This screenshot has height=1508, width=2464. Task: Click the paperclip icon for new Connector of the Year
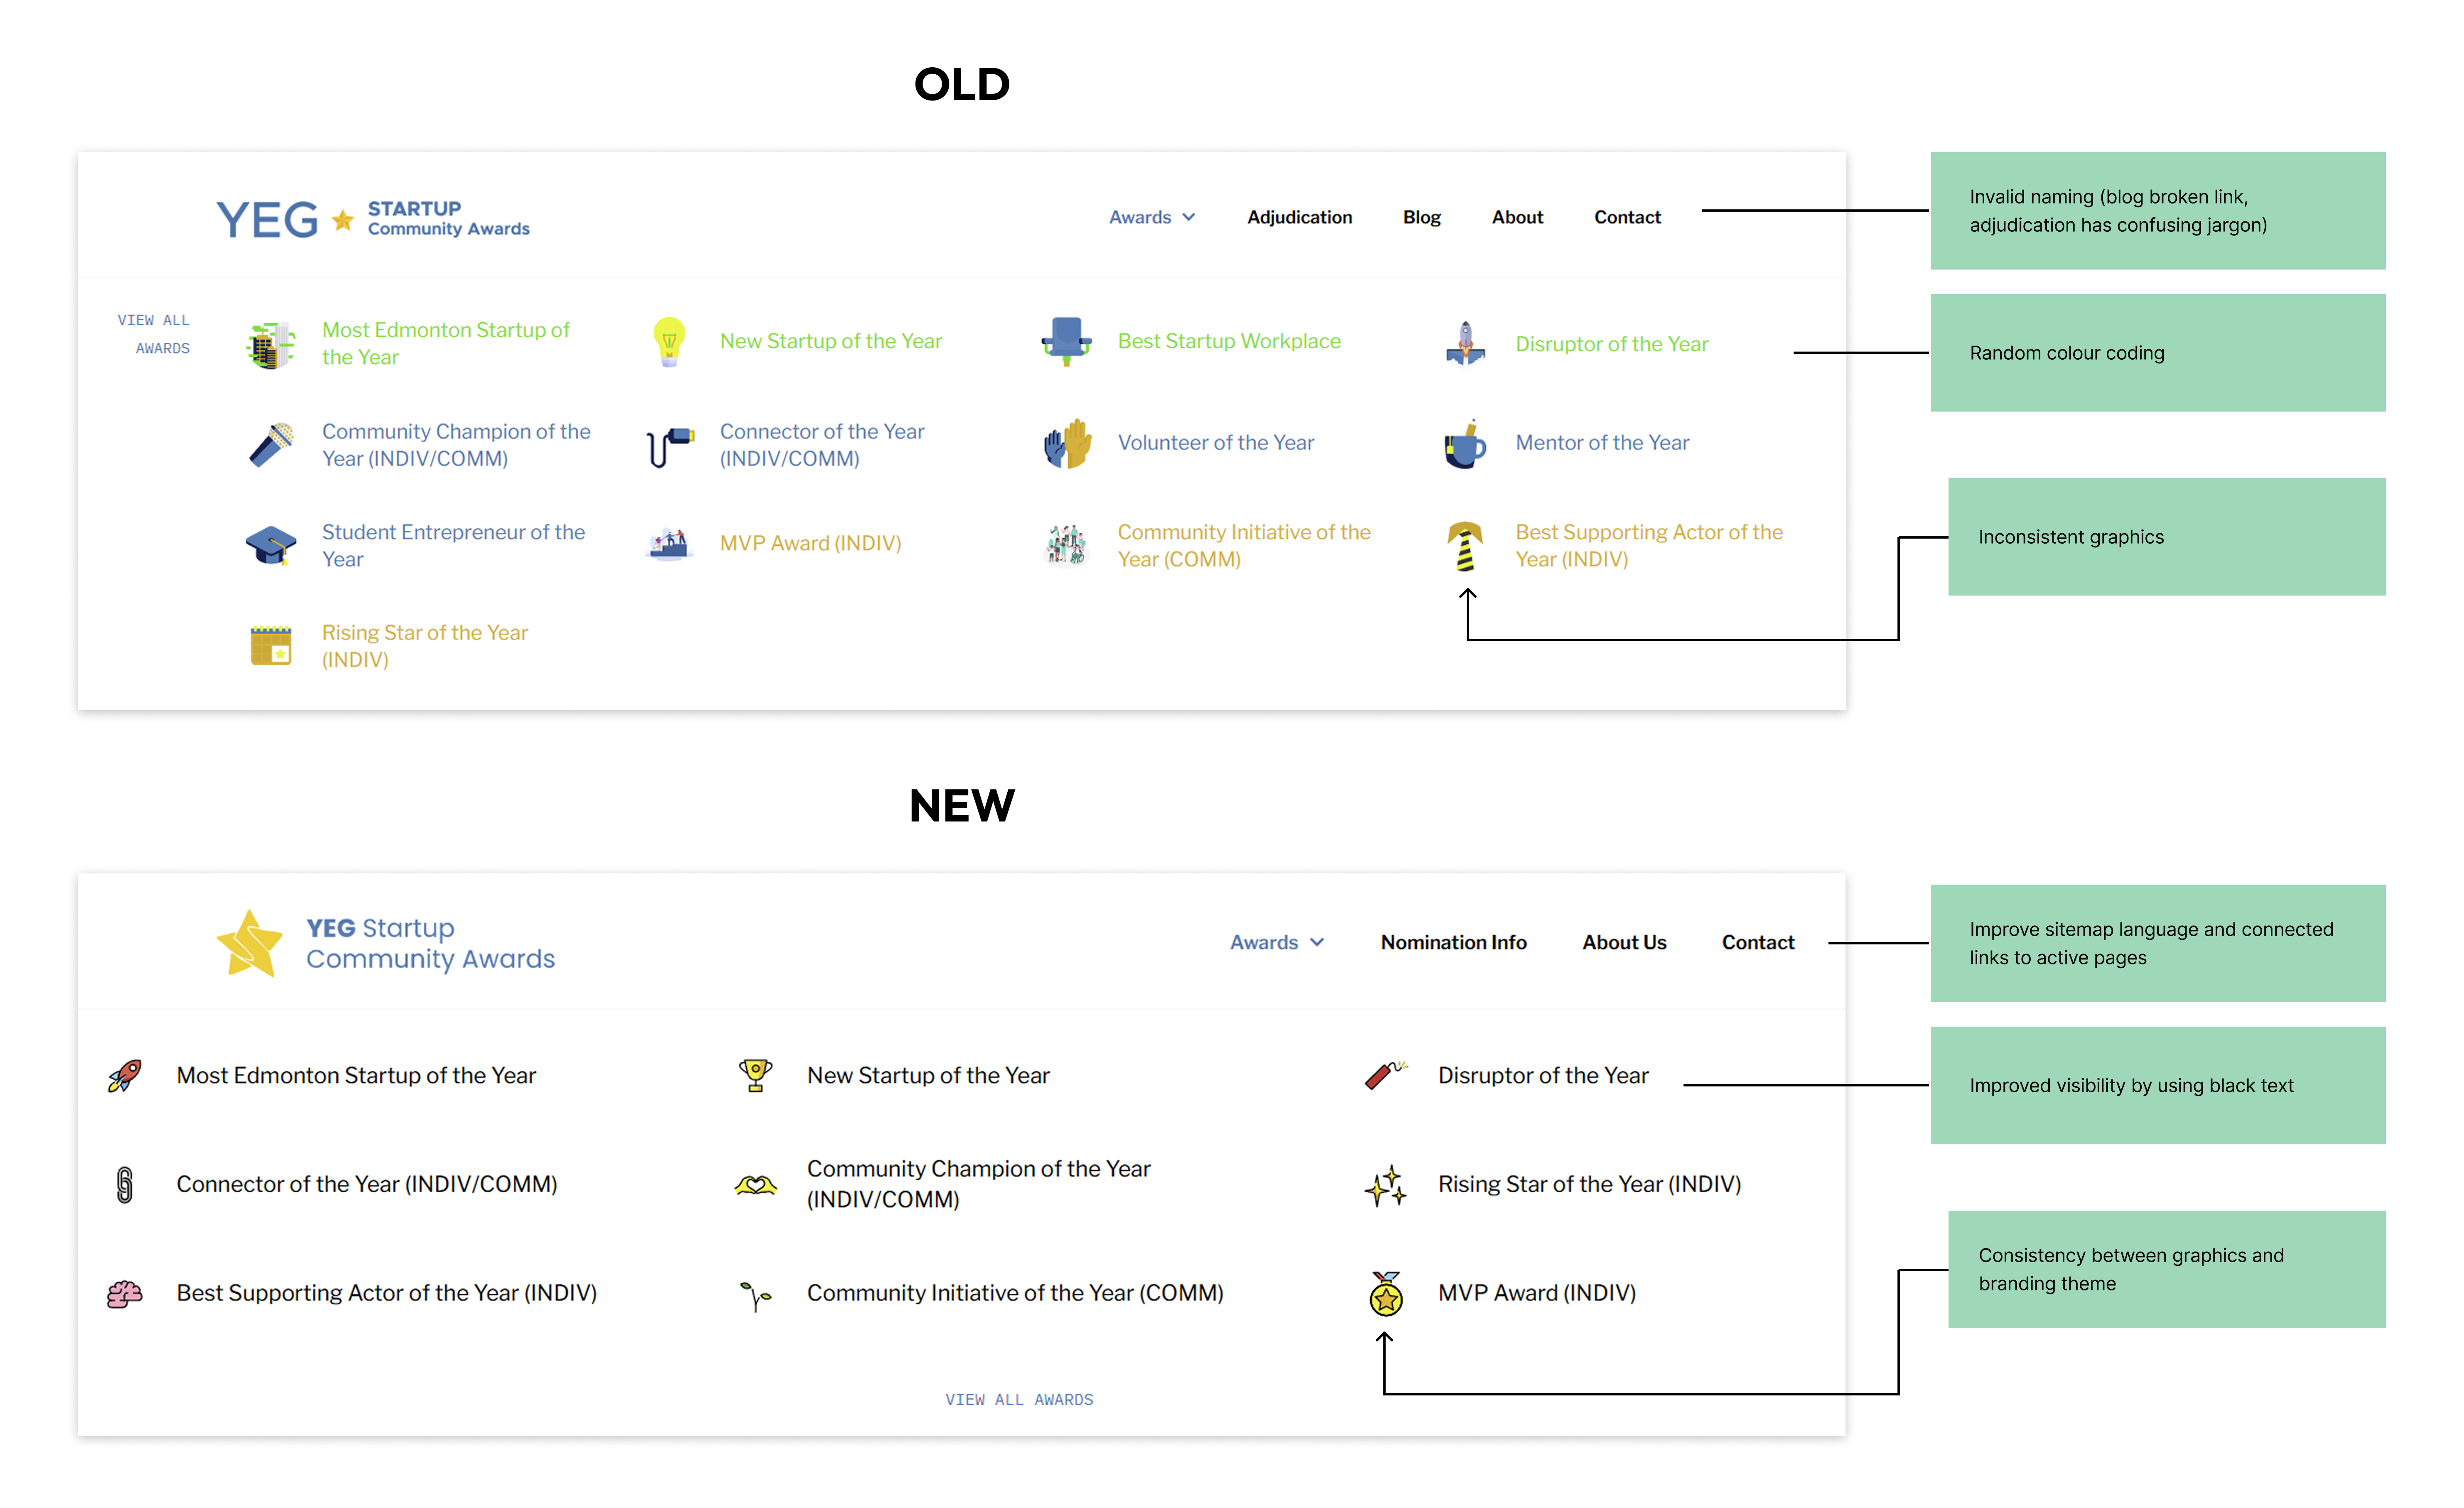tap(125, 1185)
